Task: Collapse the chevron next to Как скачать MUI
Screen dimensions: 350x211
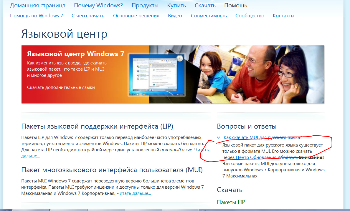Action: [x=219, y=138]
